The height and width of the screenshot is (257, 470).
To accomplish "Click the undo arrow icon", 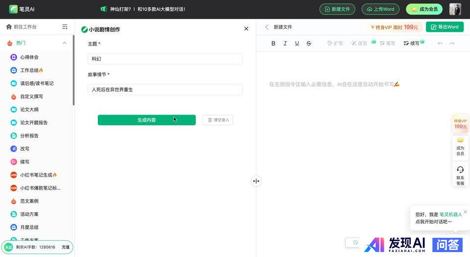I will pos(440,44).
